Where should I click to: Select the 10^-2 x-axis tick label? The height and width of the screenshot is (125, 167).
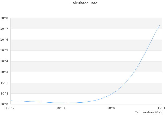point(10,108)
